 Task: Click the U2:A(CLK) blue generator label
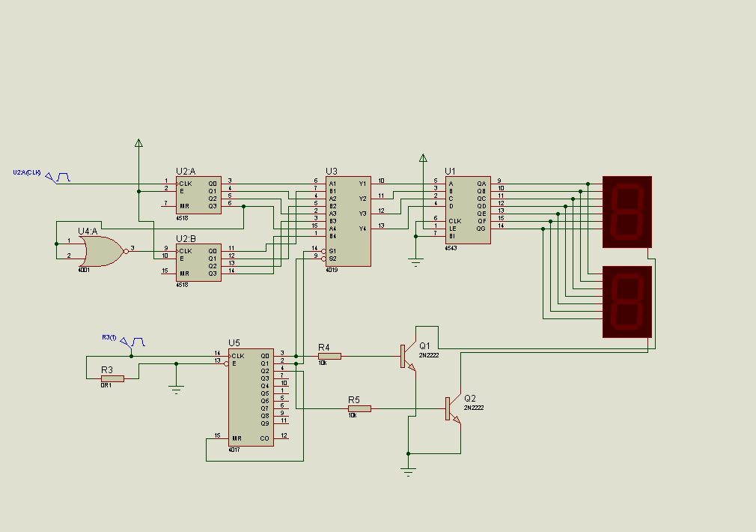(27, 172)
